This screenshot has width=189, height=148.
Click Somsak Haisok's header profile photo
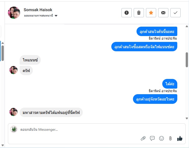(x=14, y=13)
